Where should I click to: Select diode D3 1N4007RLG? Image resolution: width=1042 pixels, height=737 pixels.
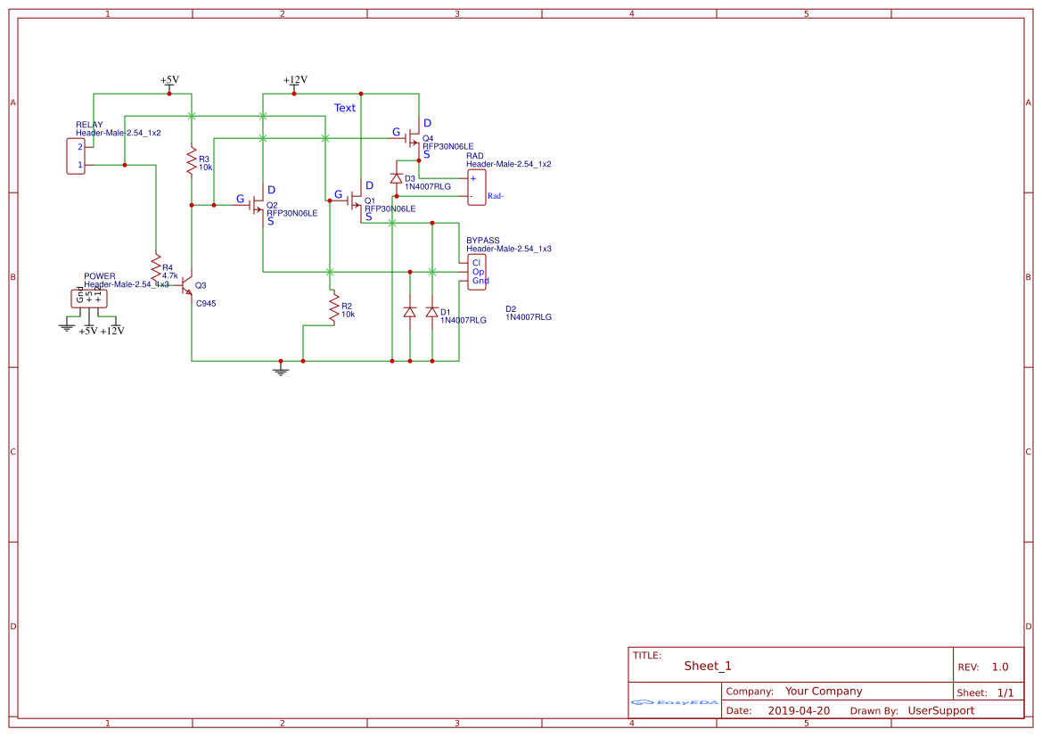coord(398,177)
